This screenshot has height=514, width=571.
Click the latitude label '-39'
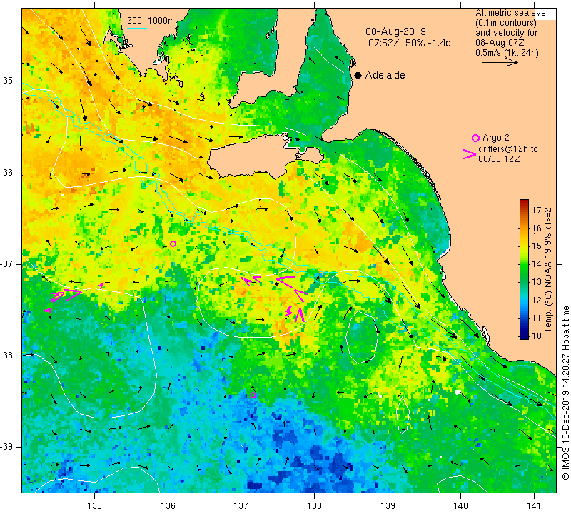[x=6, y=447]
